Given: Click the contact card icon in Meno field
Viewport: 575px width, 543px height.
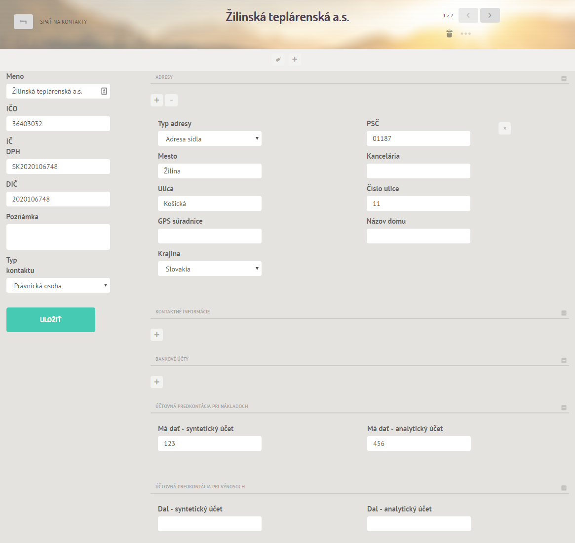Looking at the screenshot, I should click(104, 91).
